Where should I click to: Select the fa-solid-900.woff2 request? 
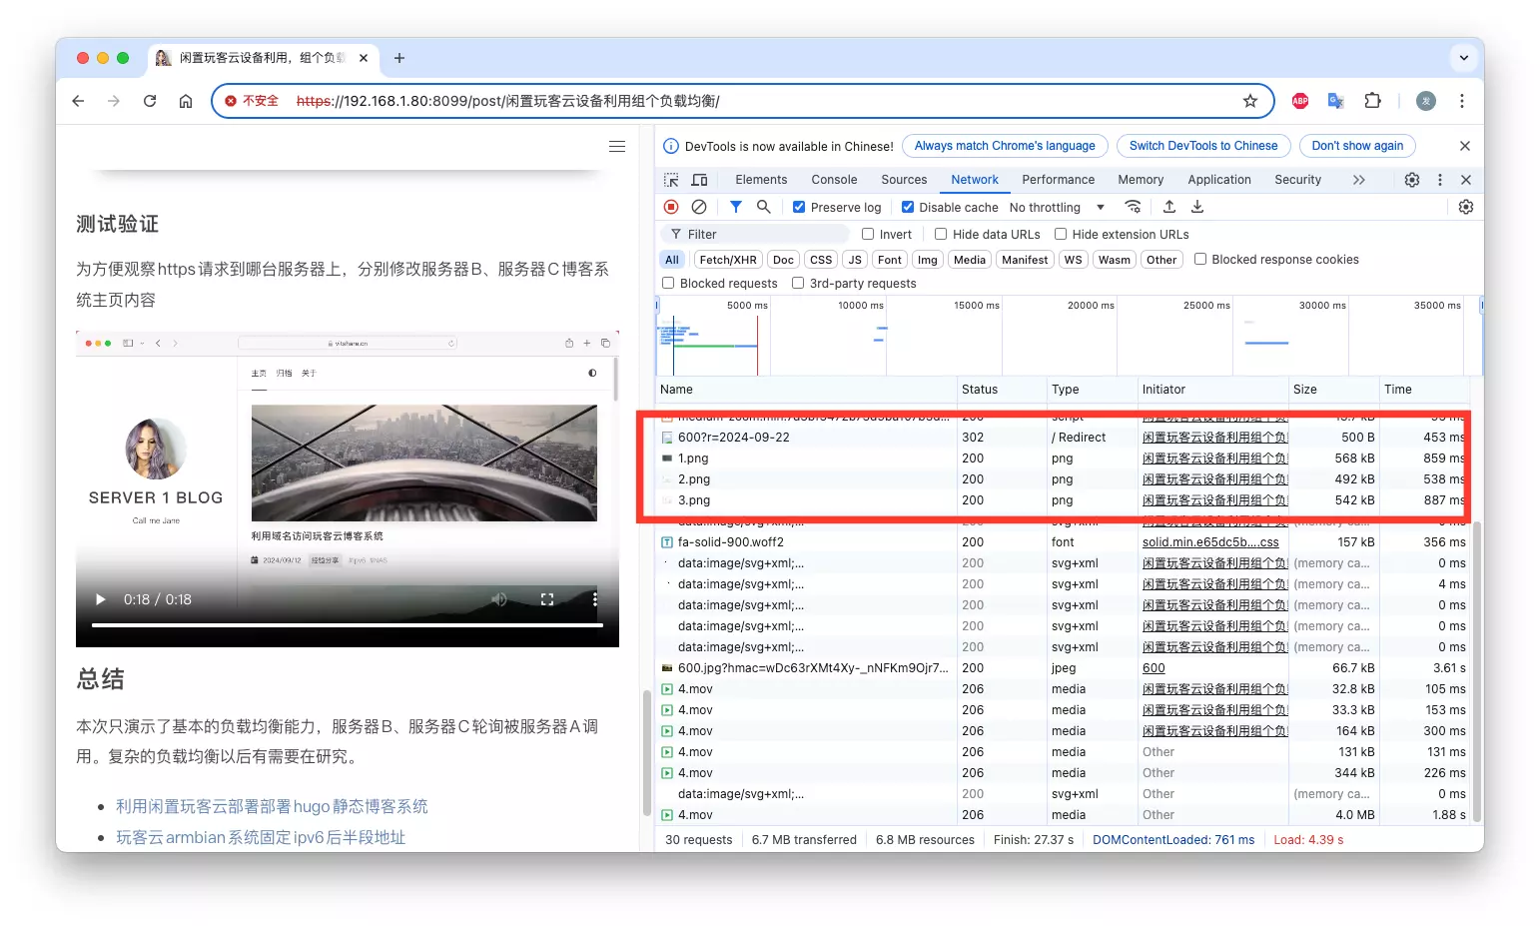[1062, 542]
